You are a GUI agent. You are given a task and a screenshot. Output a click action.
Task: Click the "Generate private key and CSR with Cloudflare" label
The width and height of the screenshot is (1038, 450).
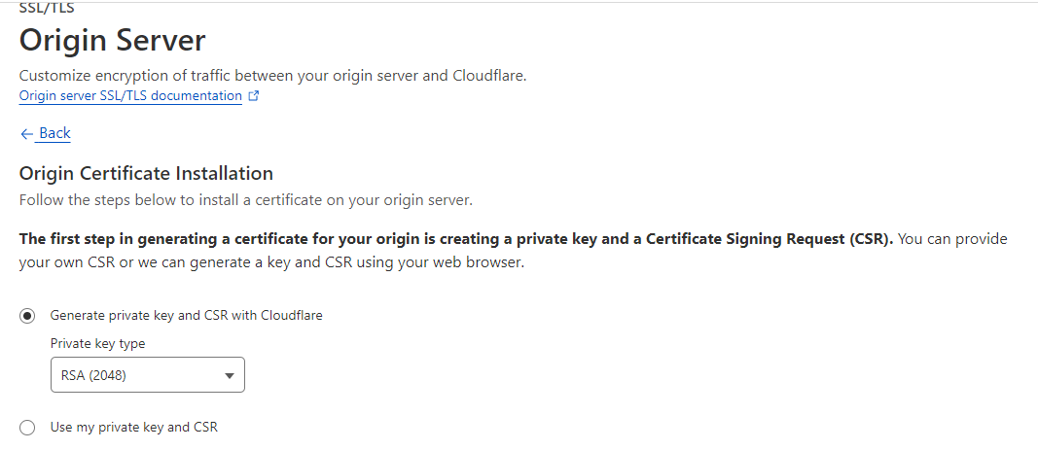(186, 315)
